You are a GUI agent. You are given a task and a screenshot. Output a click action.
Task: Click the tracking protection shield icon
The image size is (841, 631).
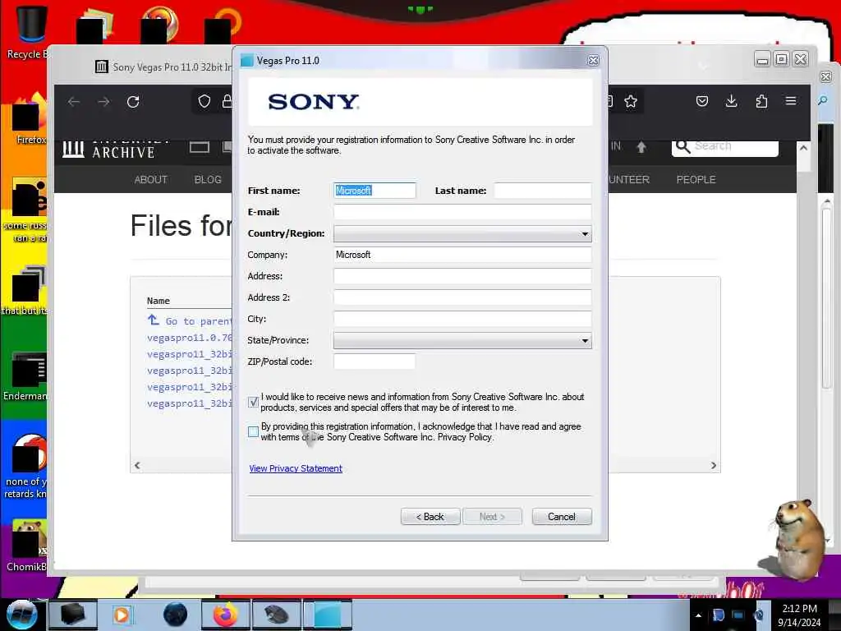click(205, 101)
